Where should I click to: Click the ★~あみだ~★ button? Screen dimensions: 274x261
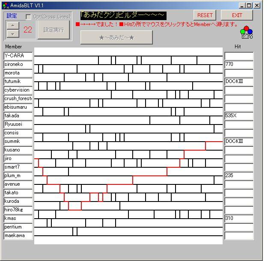[116, 37]
